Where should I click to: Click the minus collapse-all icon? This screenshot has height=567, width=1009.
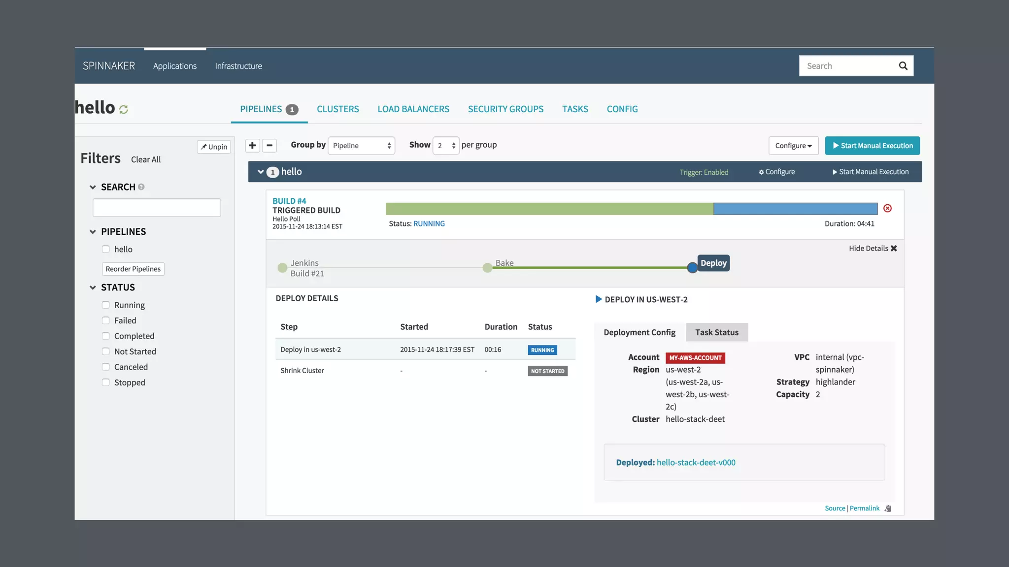(269, 145)
